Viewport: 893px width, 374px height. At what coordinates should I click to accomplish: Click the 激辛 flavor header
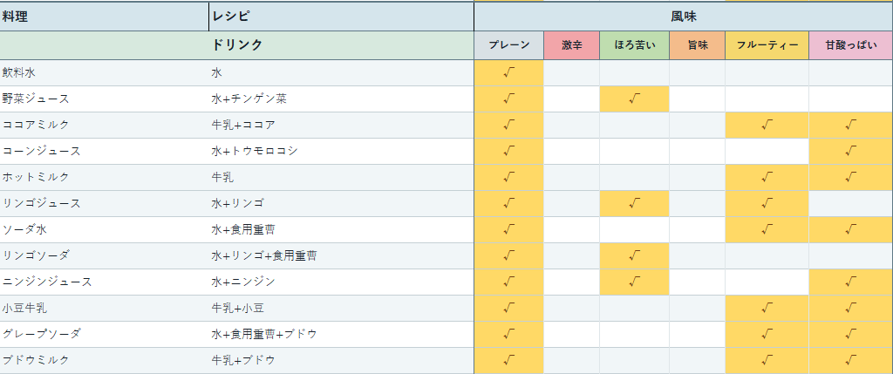(x=572, y=45)
